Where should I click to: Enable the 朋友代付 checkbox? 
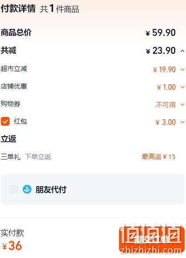(14, 189)
